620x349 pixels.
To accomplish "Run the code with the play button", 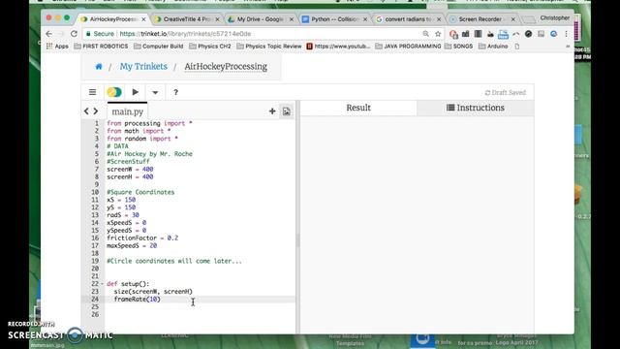I will point(136,92).
